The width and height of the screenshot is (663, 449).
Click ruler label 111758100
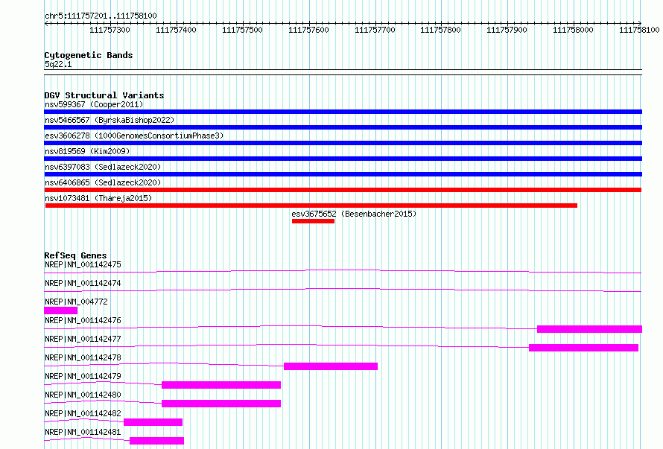639,30
